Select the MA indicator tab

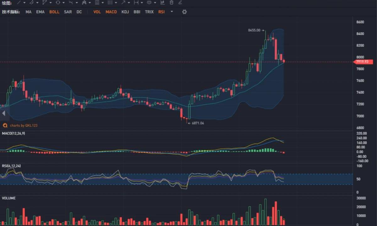click(29, 12)
